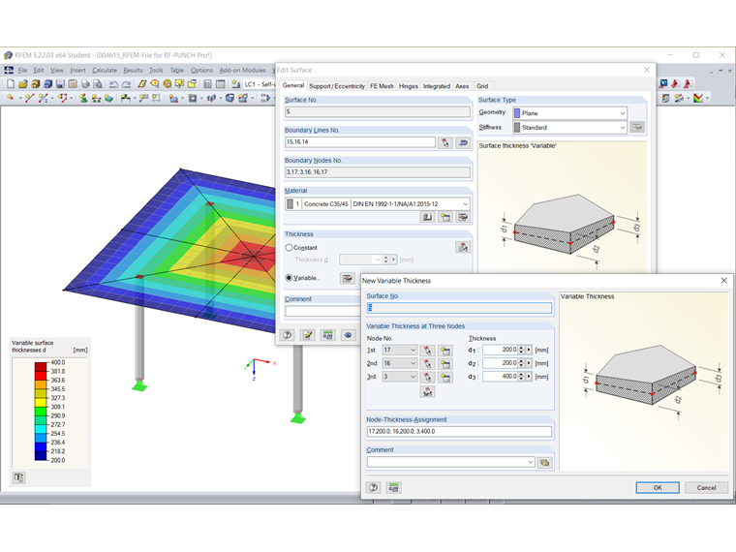Click the Undo arrow icon

[x=113, y=84]
